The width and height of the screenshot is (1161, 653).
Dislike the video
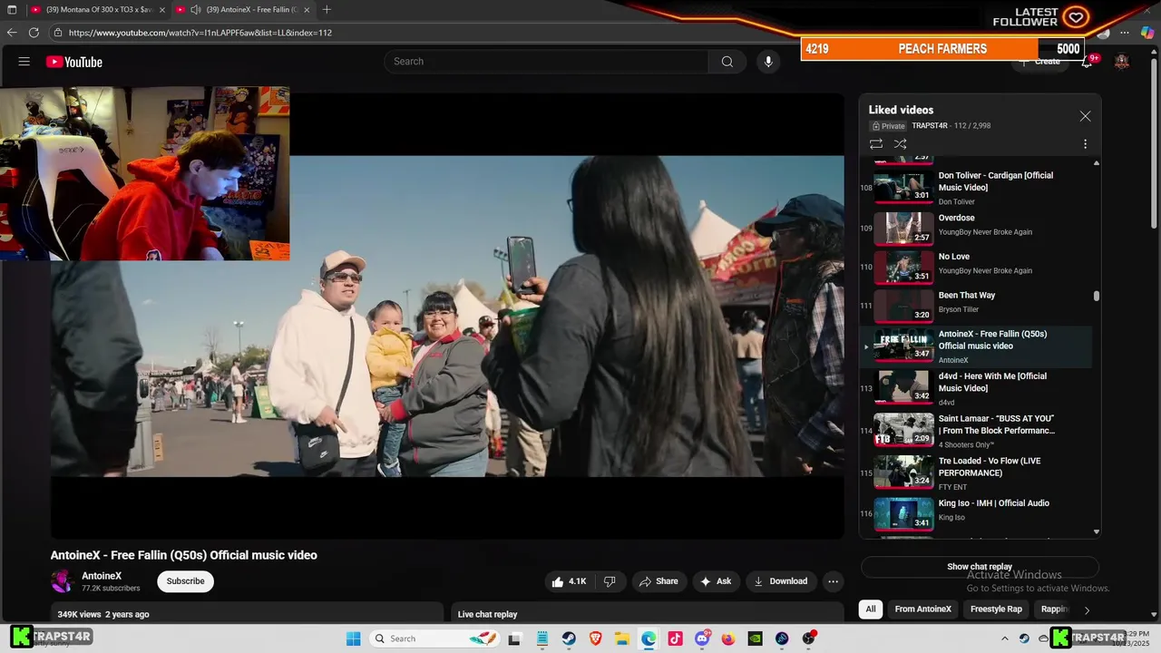coord(610,581)
